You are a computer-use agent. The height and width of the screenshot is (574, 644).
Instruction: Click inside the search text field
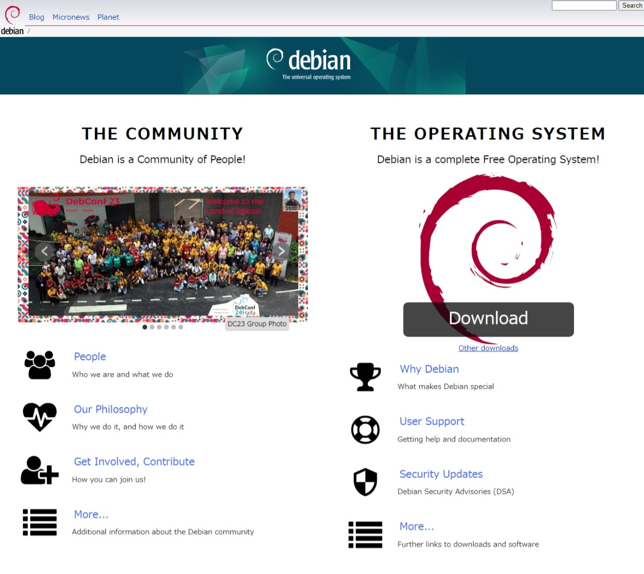coord(583,5)
